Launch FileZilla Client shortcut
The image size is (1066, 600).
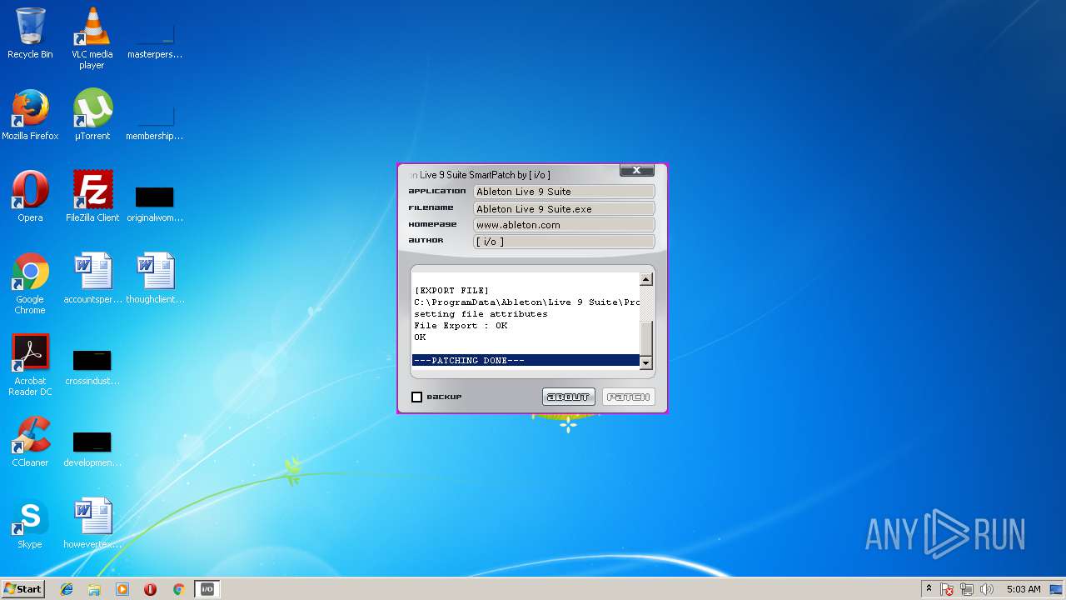click(x=92, y=197)
